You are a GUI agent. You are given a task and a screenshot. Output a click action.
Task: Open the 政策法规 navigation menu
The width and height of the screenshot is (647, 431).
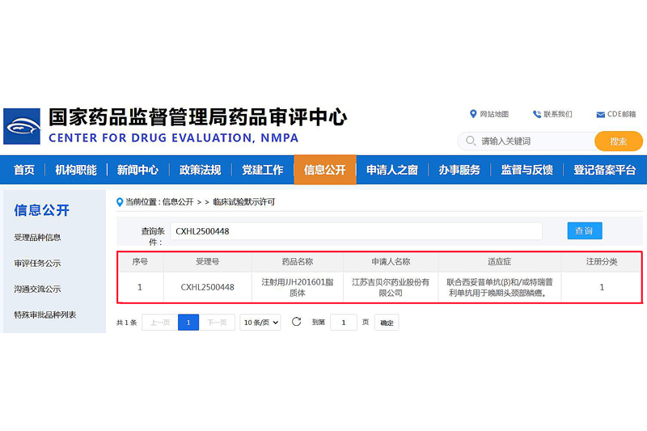[x=200, y=170]
